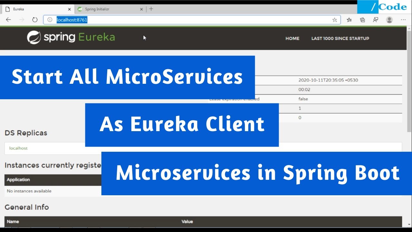
Task: Select the timestamp 2020-10-11T20:35:05 +0530
Action: coord(328,80)
